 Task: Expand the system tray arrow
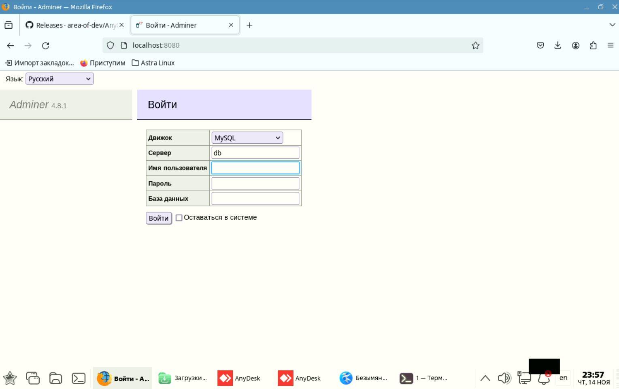click(x=485, y=378)
